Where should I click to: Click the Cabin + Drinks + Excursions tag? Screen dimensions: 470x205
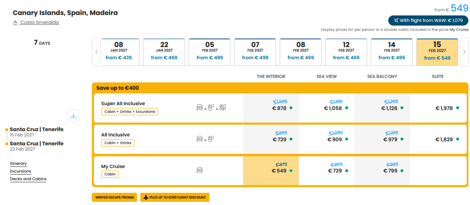coord(130,111)
